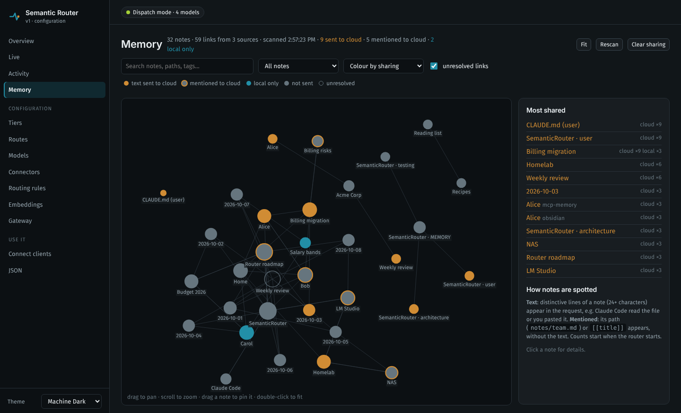
Task: Select the Claude Code graph node
Action: click(x=226, y=379)
